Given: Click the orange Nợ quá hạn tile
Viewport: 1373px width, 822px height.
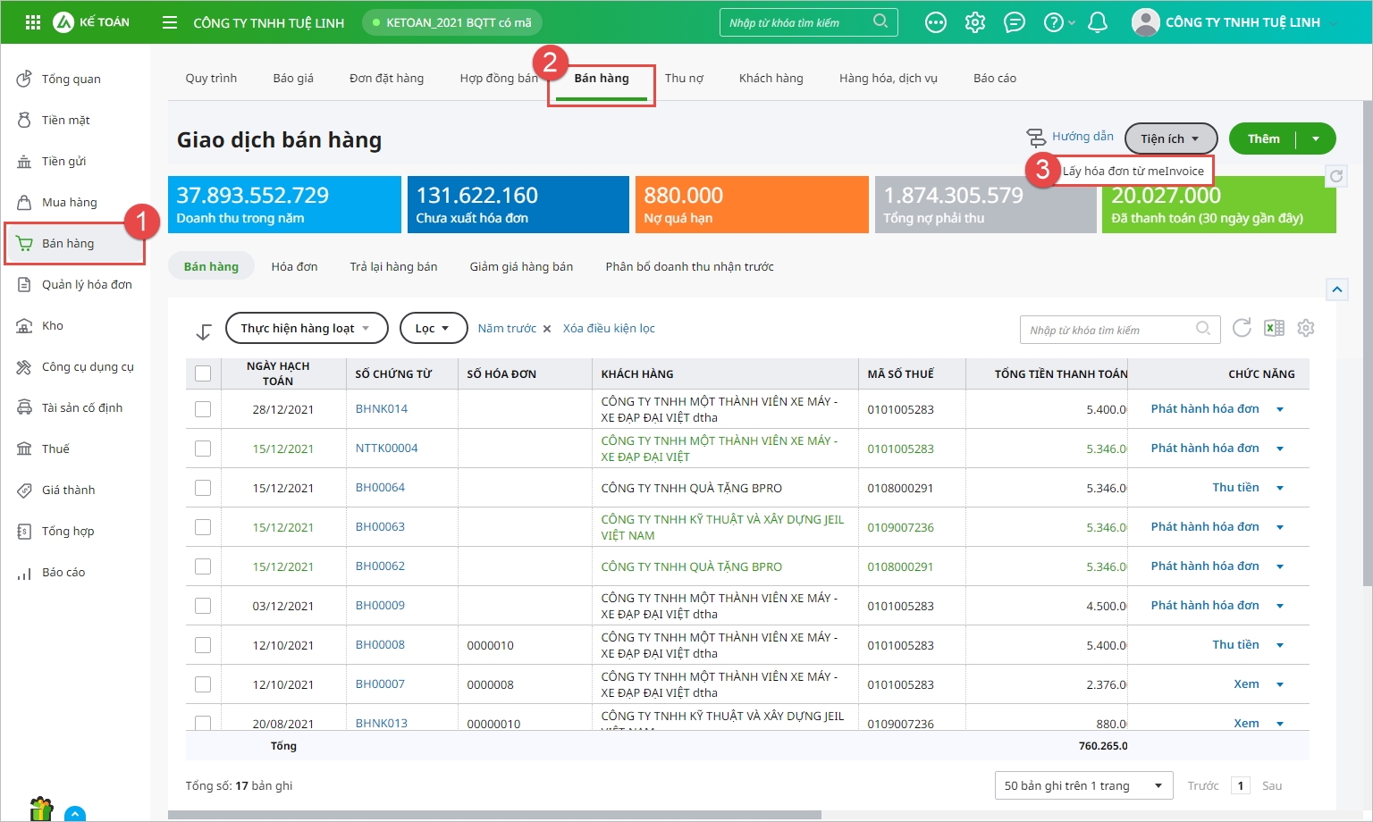Looking at the screenshot, I should click(751, 205).
